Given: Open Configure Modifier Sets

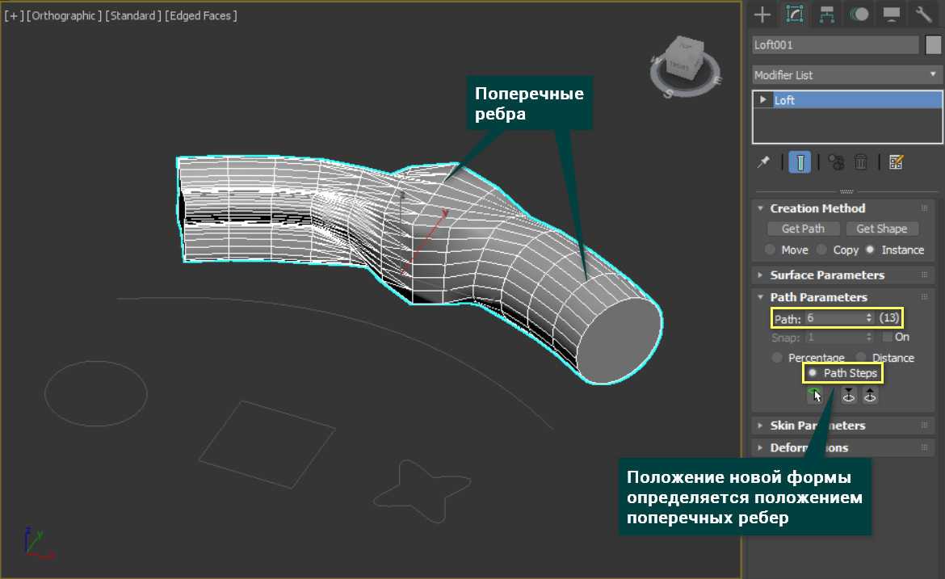Looking at the screenshot, I should click(x=895, y=162).
